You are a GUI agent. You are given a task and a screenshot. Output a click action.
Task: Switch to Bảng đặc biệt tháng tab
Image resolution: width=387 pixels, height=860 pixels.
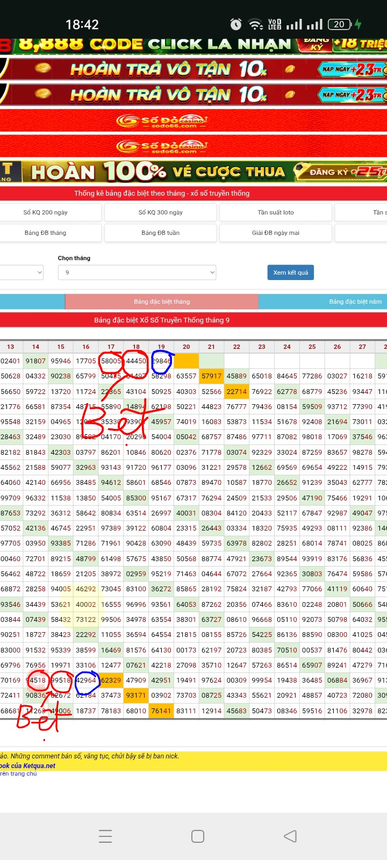162,302
